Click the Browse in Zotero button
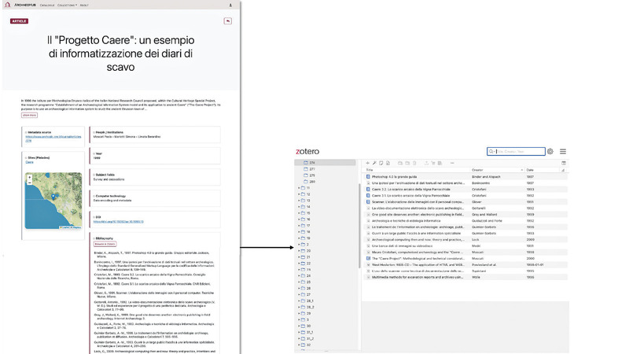The image size is (629, 354). 105,244
